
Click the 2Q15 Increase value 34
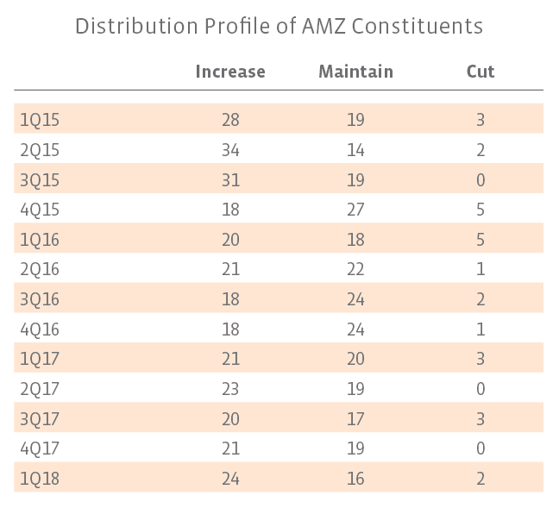pyautogui.click(x=230, y=150)
